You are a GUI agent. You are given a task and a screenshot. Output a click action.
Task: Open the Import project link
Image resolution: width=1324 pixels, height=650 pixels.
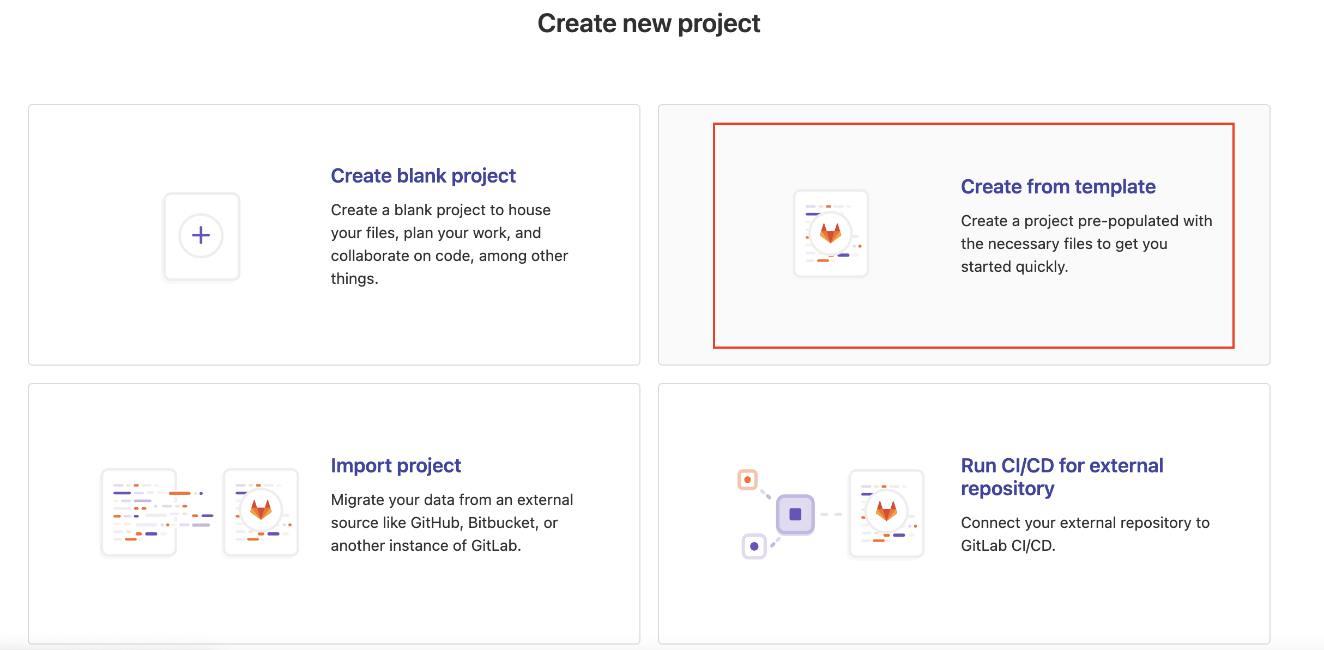click(396, 465)
